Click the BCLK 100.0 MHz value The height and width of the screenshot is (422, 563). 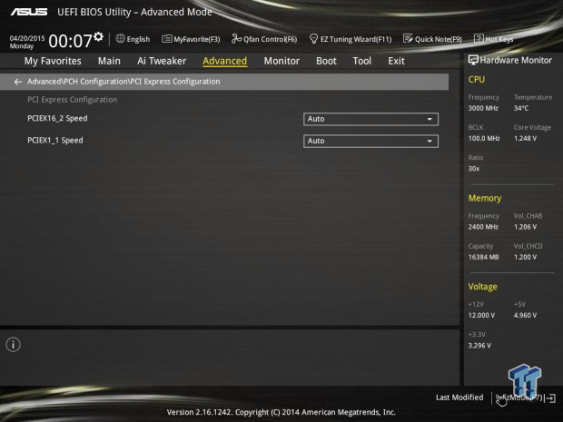(x=484, y=139)
